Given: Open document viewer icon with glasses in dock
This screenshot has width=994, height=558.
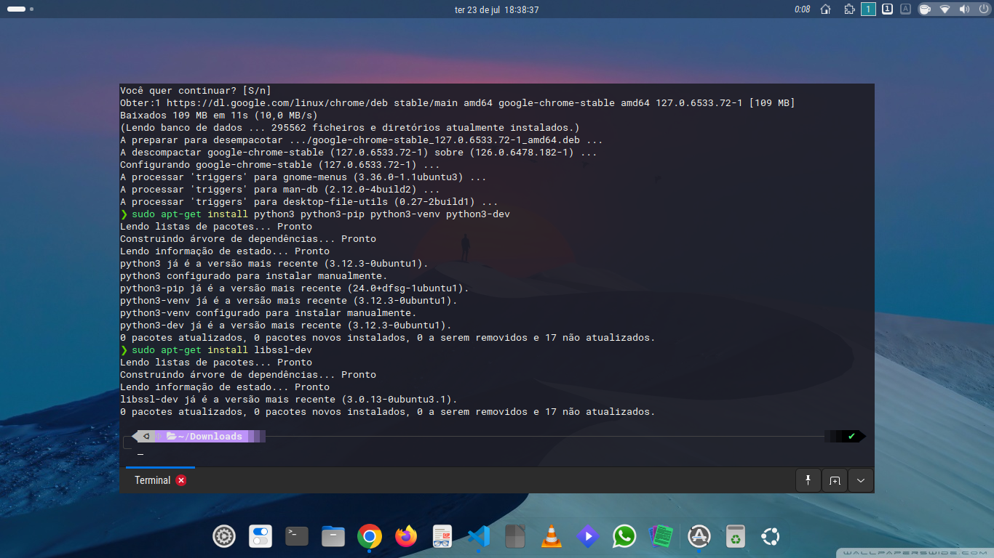Looking at the screenshot, I should (442, 537).
